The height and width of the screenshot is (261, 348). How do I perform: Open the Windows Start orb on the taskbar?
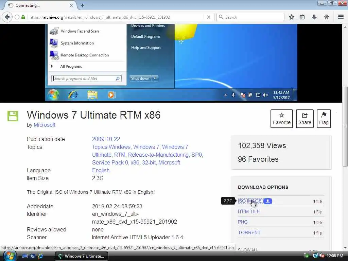pyautogui.click(x=10, y=256)
